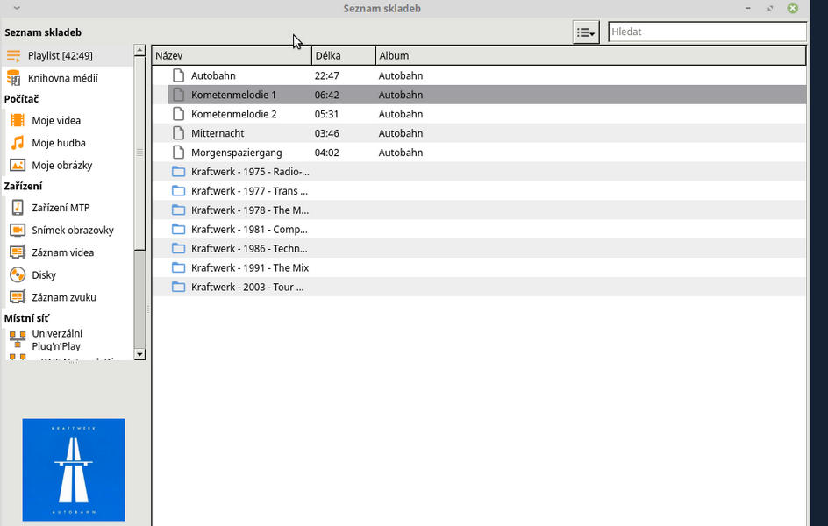Click the Knihovna médií library icon
Viewport: 828px width, 526px height.
[x=14, y=77]
